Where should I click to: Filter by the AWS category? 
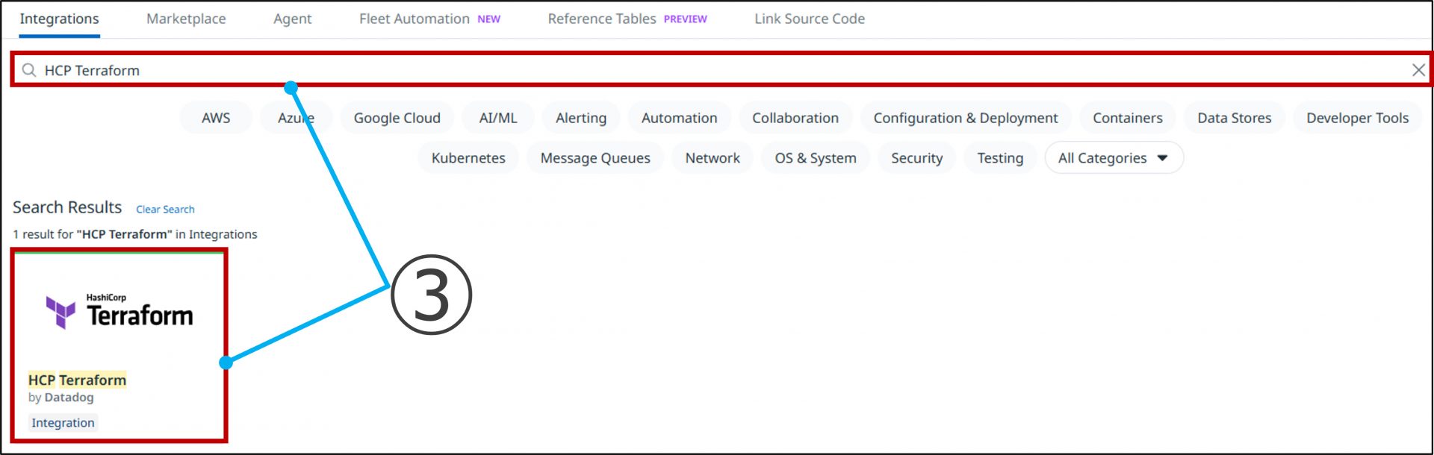click(216, 118)
